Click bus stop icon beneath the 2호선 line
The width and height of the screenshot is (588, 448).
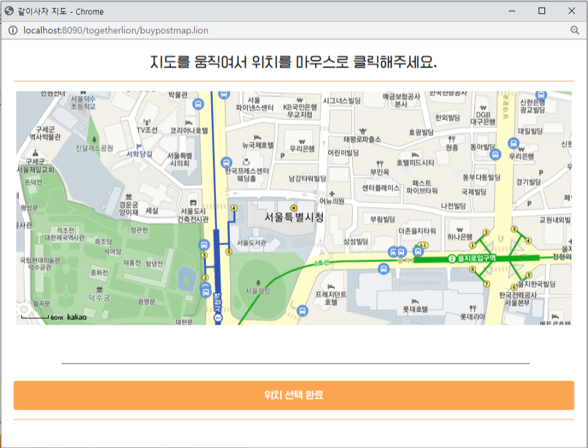383,269
